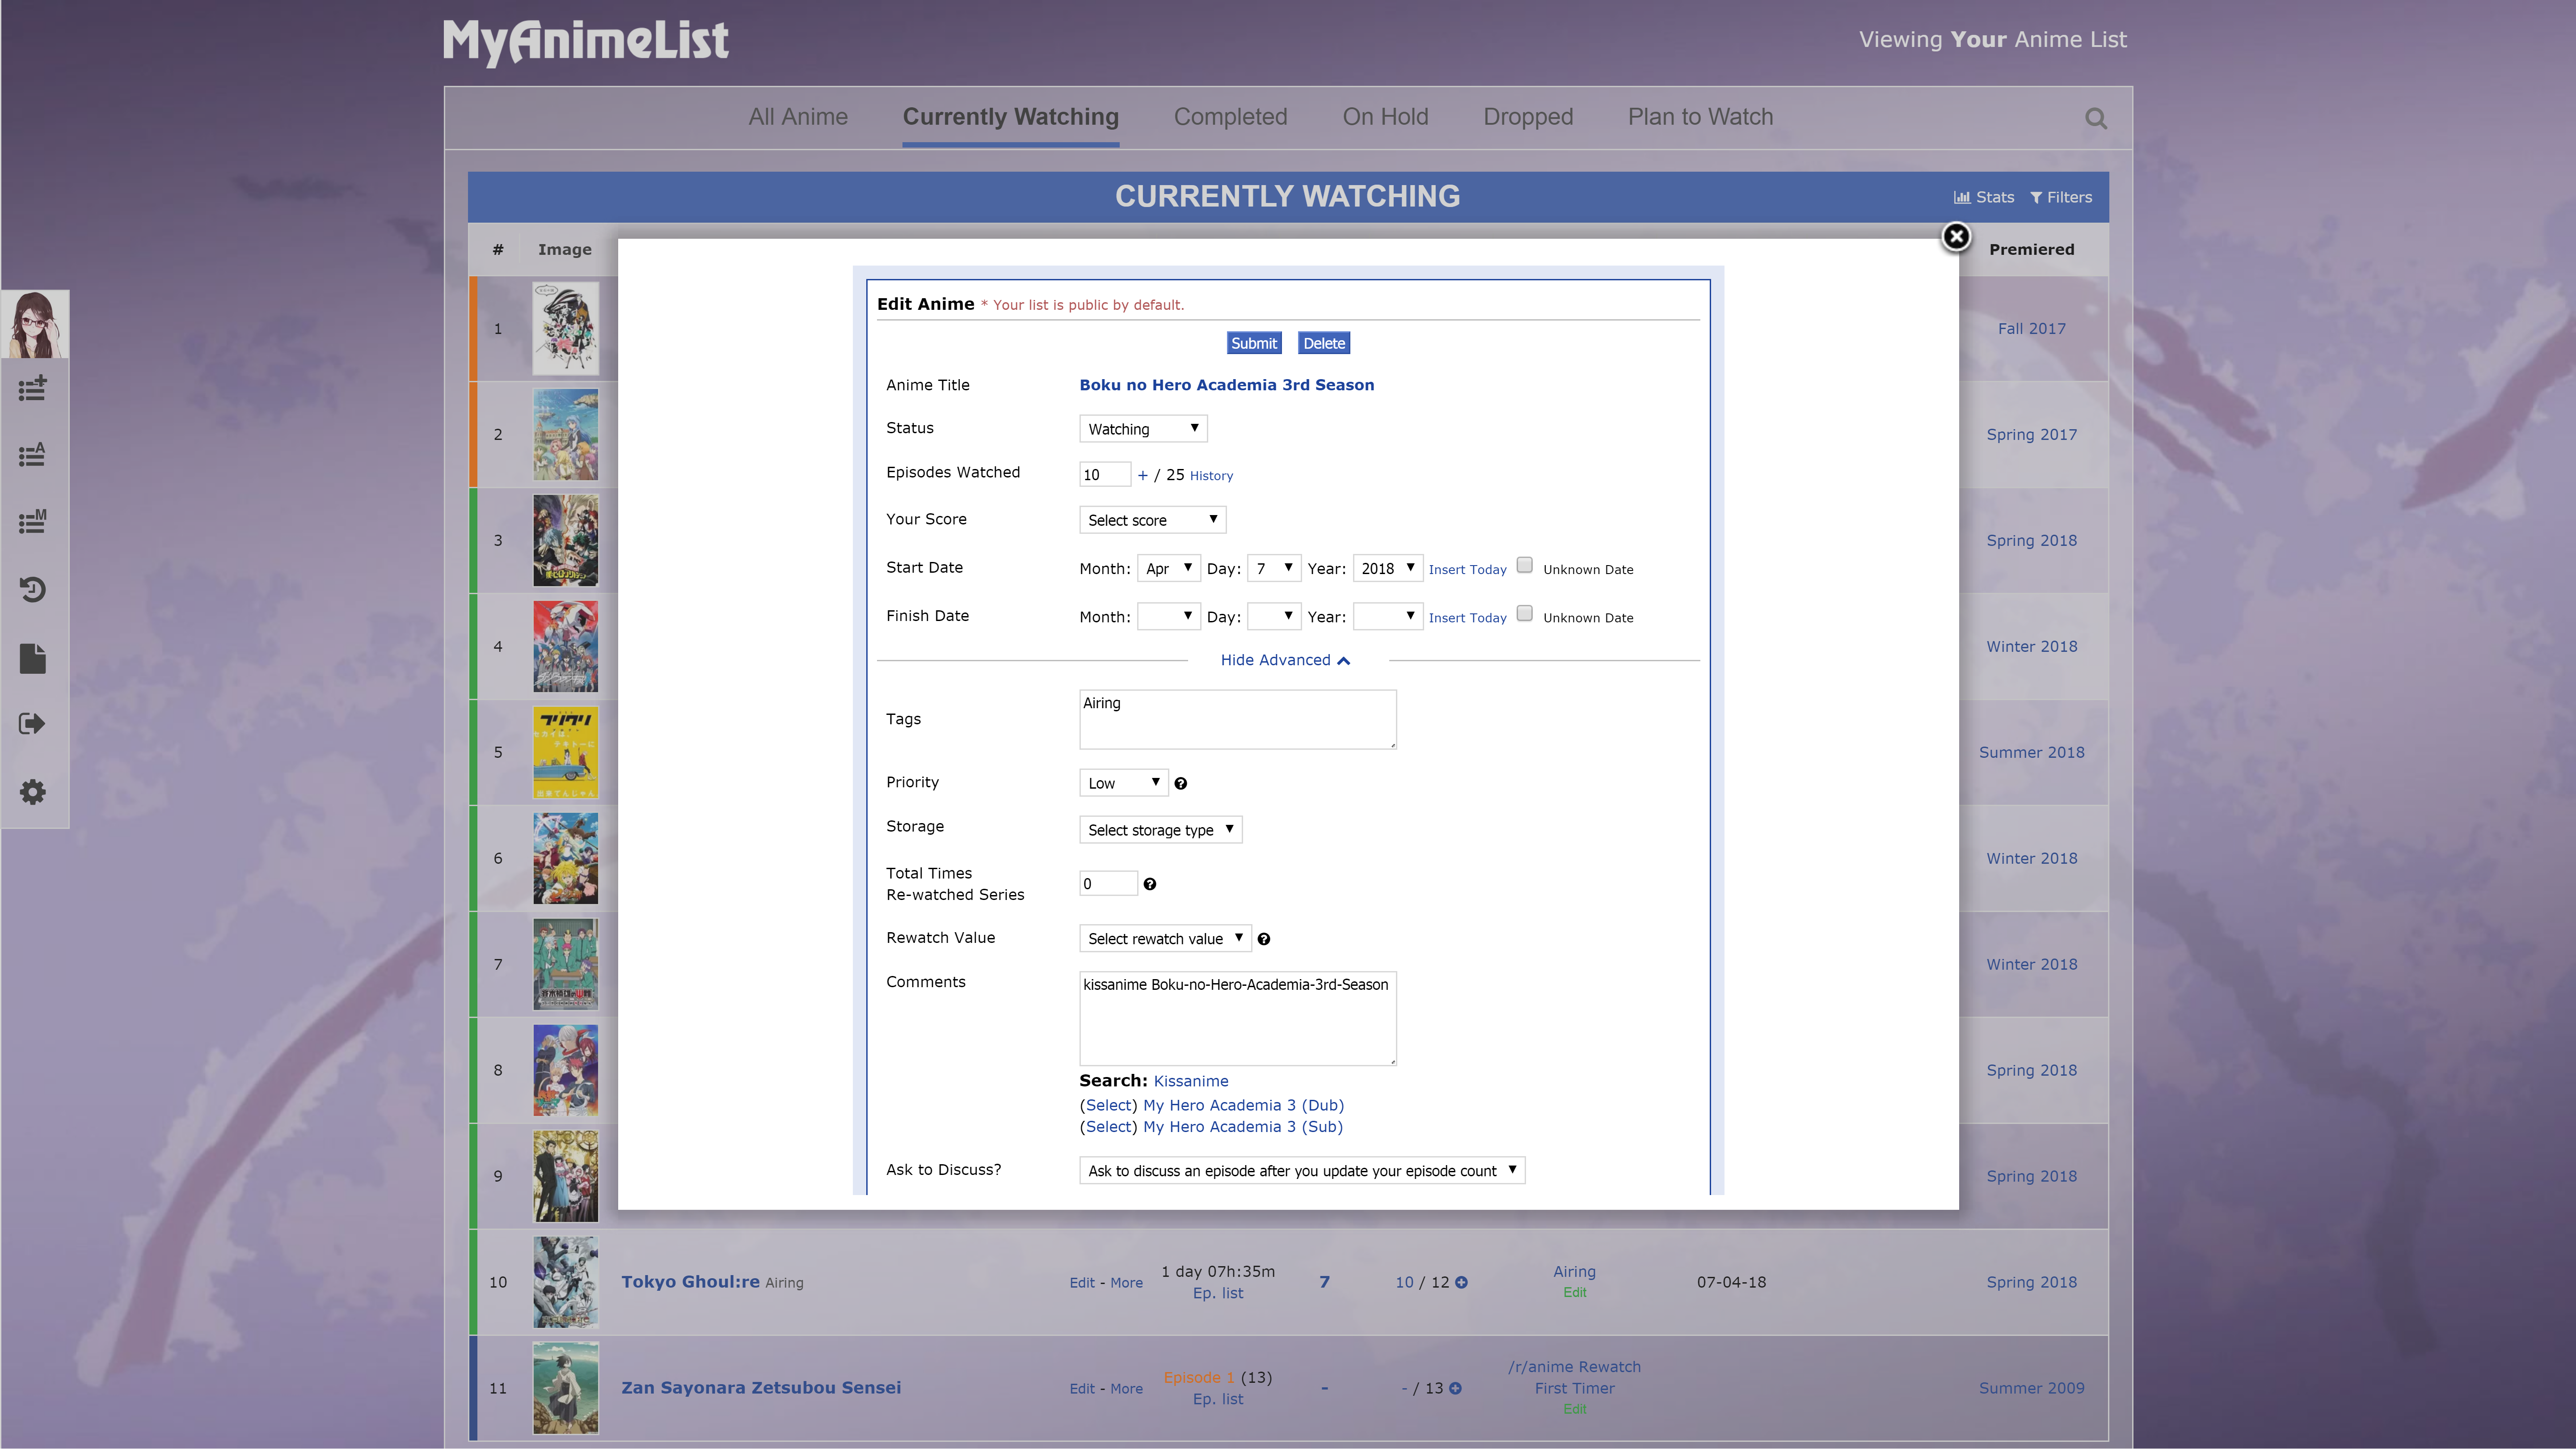Select My Hero Academia 3 (Sub)

click(1110, 1127)
